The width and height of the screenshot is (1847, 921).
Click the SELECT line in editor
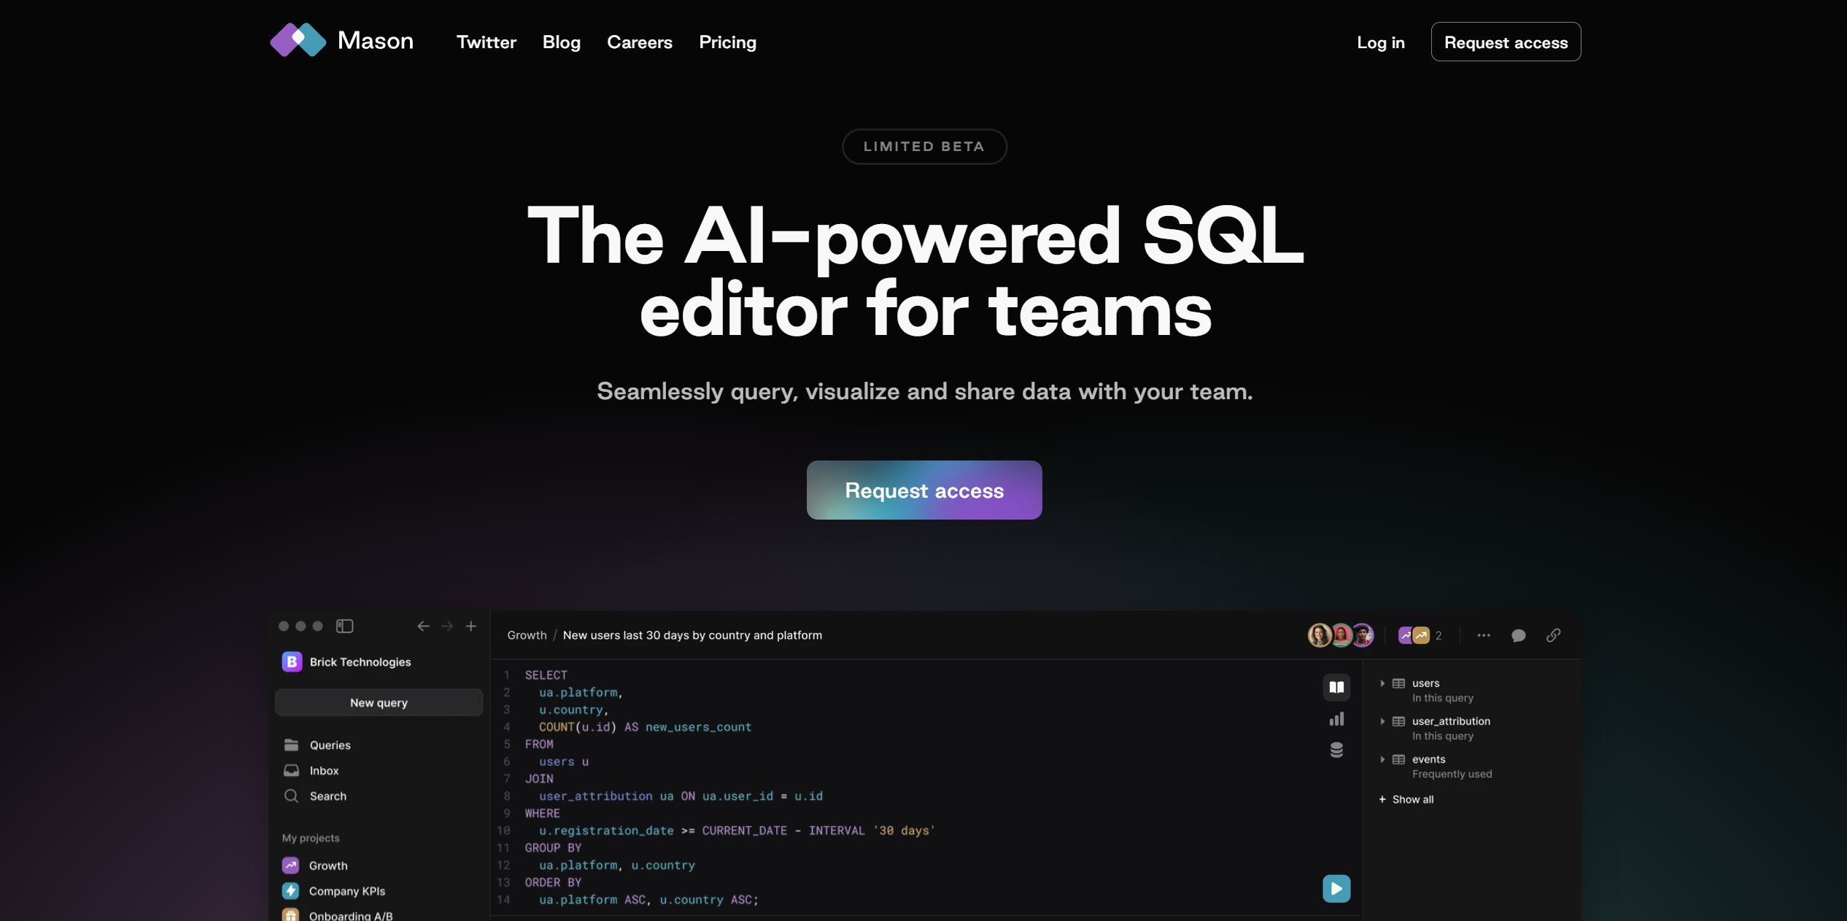click(x=546, y=675)
